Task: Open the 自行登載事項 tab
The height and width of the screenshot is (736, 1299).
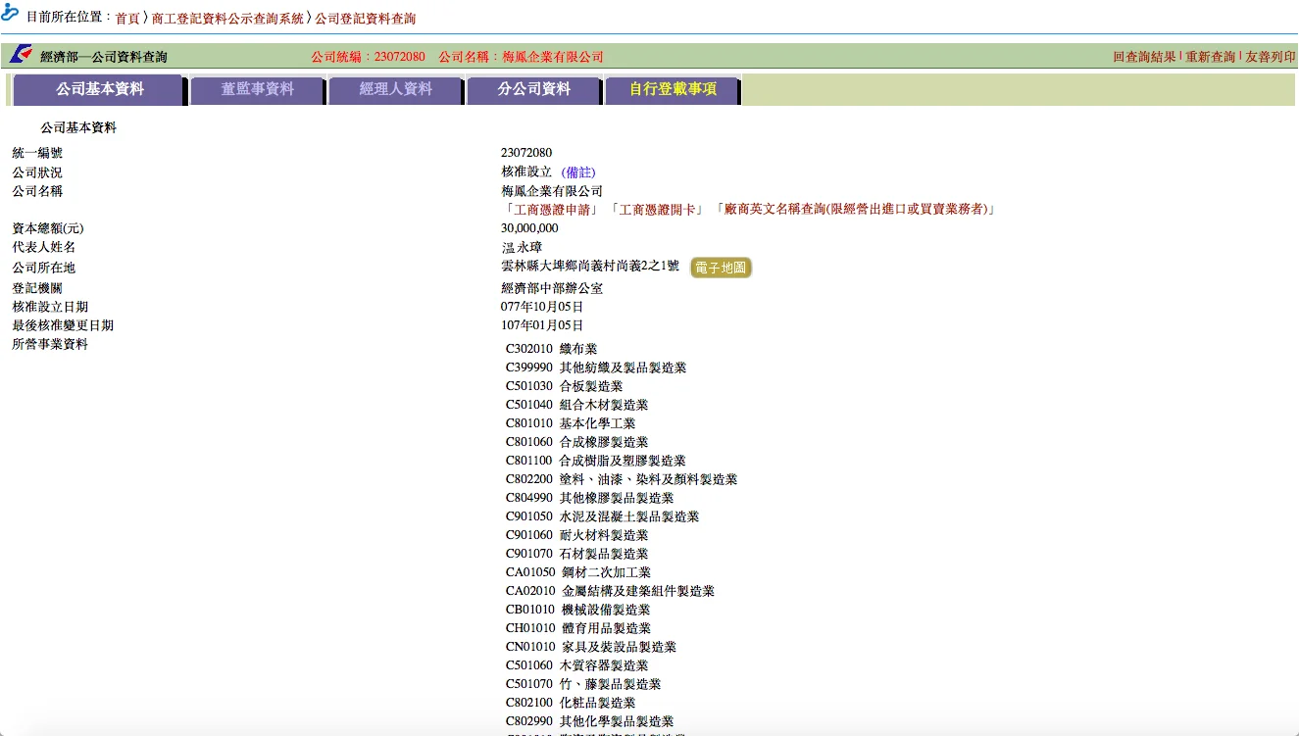Action: [673, 89]
